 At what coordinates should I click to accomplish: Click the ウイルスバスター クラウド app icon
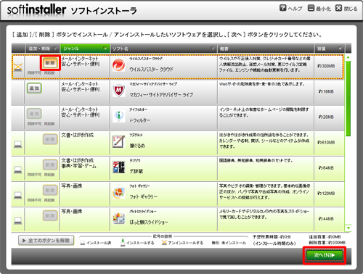click(x=119, y=65)
